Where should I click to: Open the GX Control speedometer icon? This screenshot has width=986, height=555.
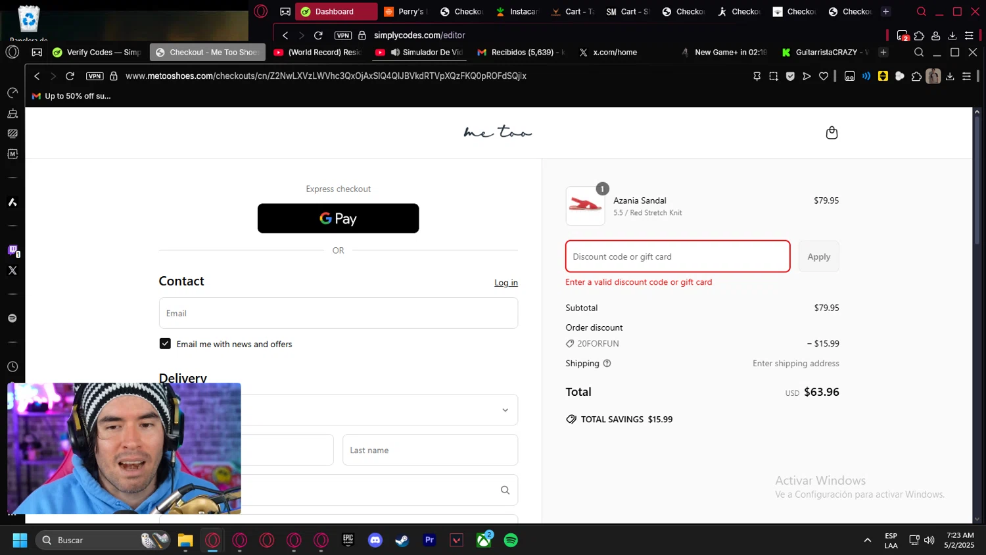(12, 93)
